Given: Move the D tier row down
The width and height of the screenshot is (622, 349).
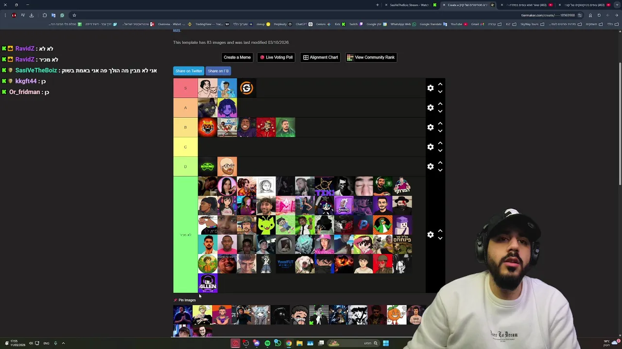Looking at the screenshot, I should click(x=440, y=170).
